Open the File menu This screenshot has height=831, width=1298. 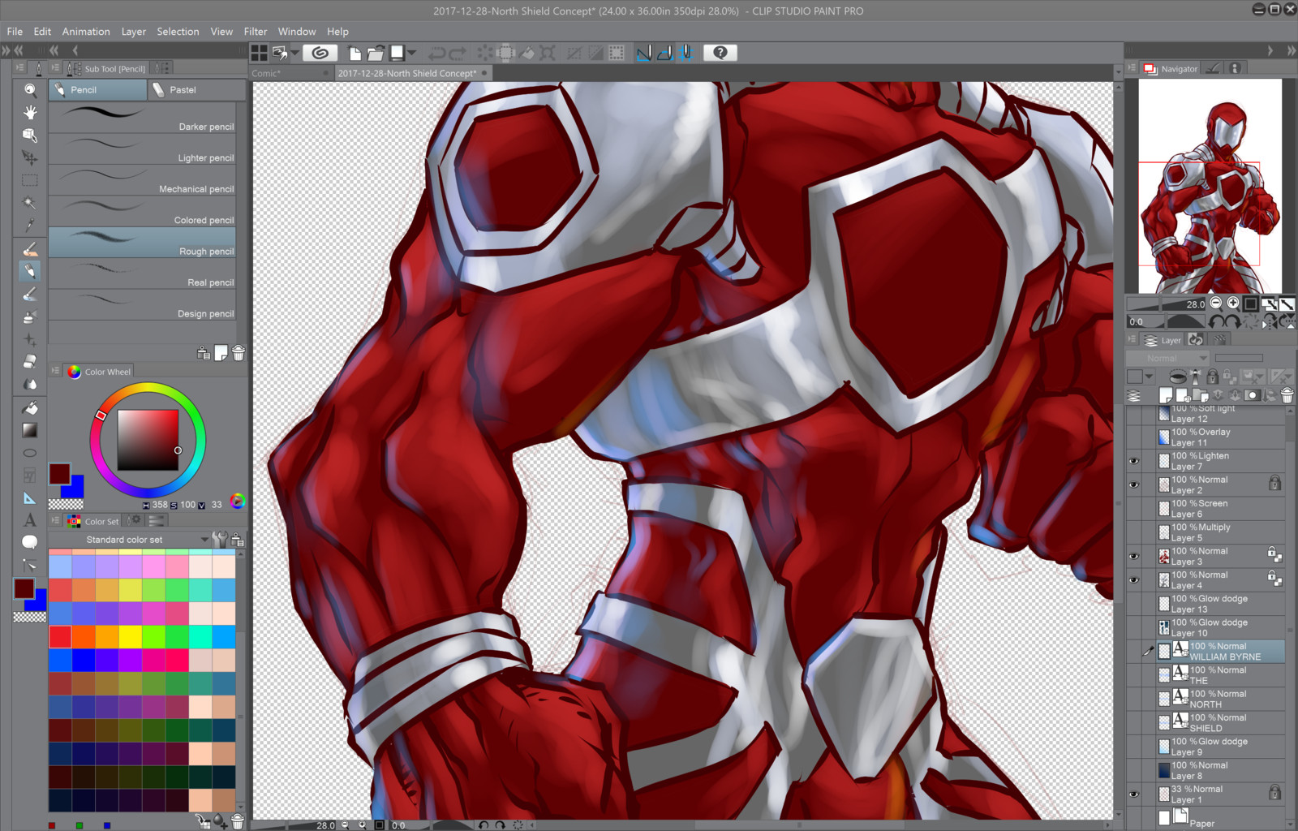click(15, 32)
